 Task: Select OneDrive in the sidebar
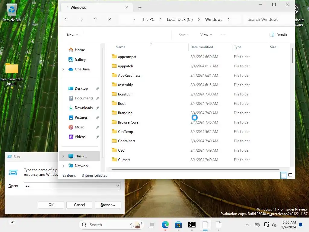point(82,69)
